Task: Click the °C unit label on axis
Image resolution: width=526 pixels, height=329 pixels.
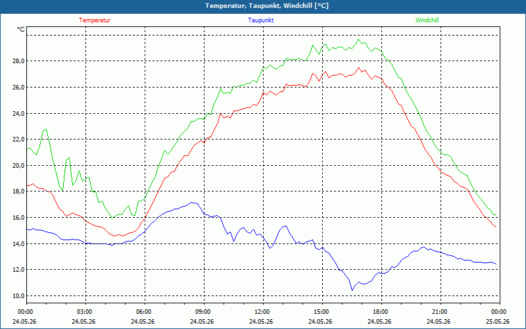Action: [21, 30]
